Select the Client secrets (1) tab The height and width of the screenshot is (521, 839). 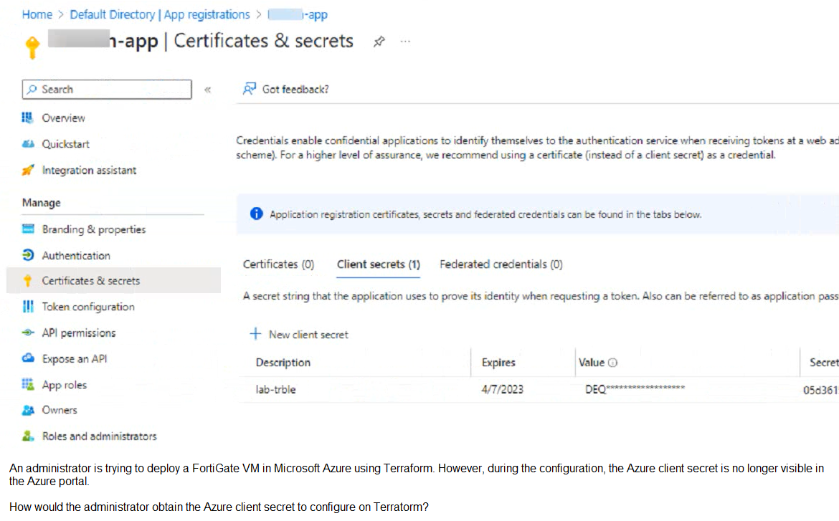coord(379,264)
